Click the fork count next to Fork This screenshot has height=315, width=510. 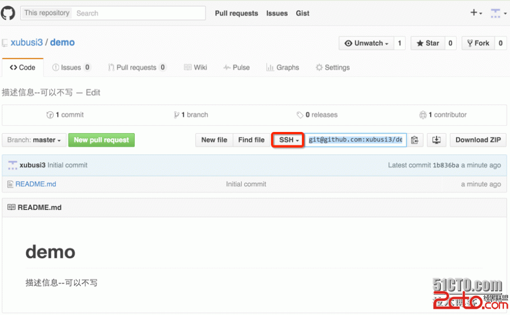point(500,43)
